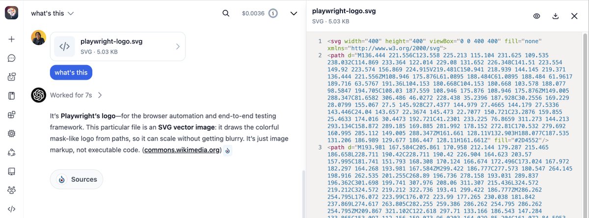
Task: Click the citation icon after wikimedia link
Action: click(228, 150)
